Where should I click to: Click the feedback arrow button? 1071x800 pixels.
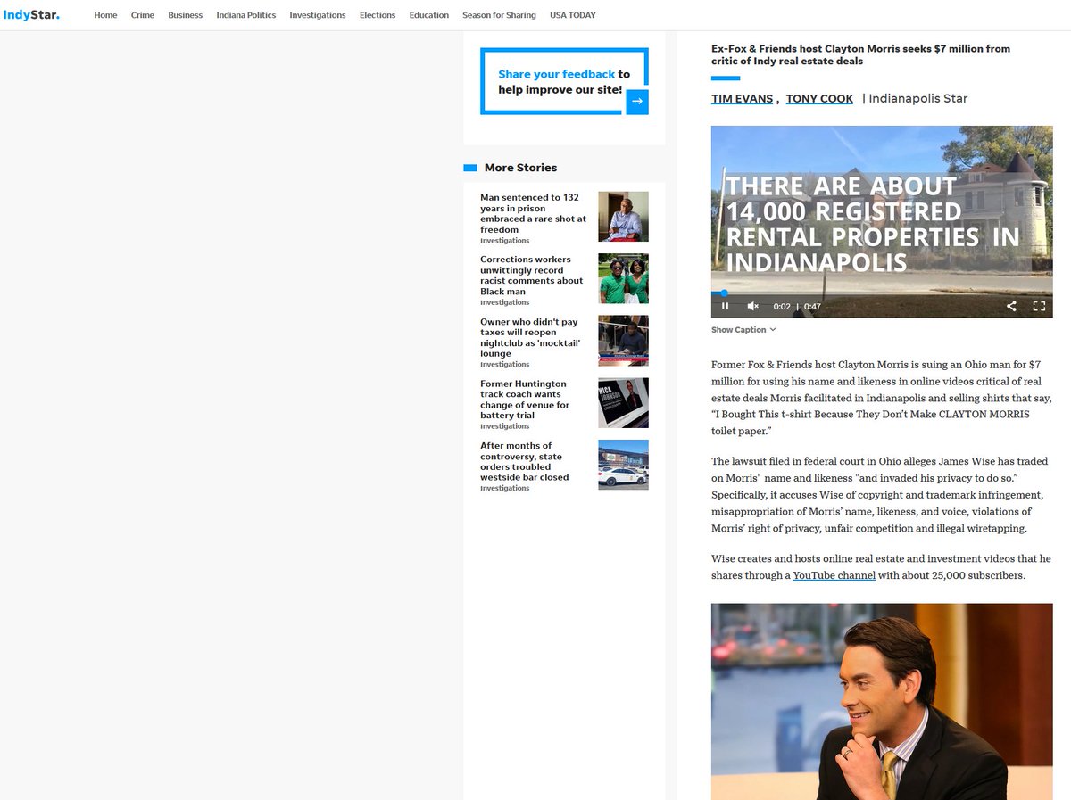636,102
